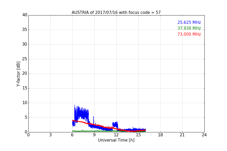The width and height of the screenshot is (227, 151).
Task: Click the x-axis tick value 9
Action: pyautogui.click(x=94, y=135)
